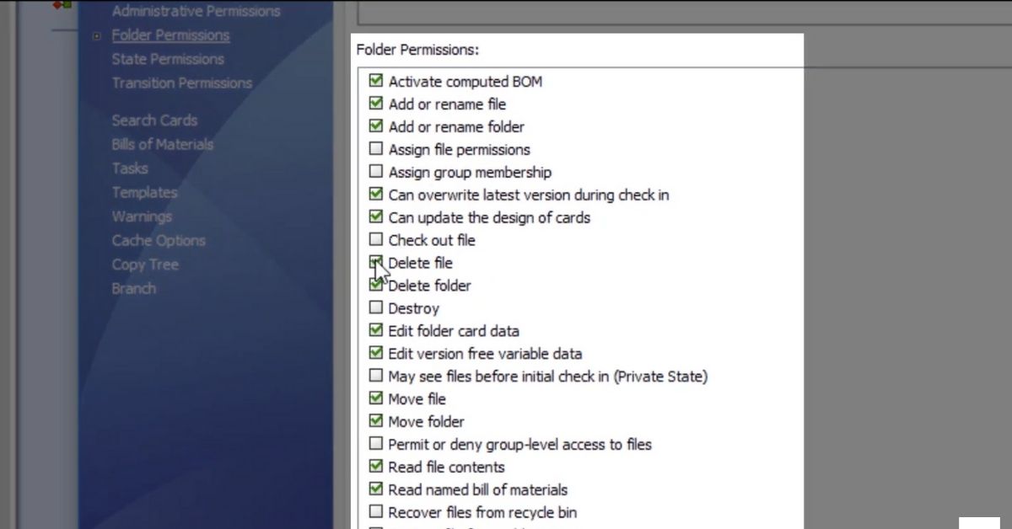Select Copy Tree in sidebar
This screenshot has height=529, width=1012.
145,264
